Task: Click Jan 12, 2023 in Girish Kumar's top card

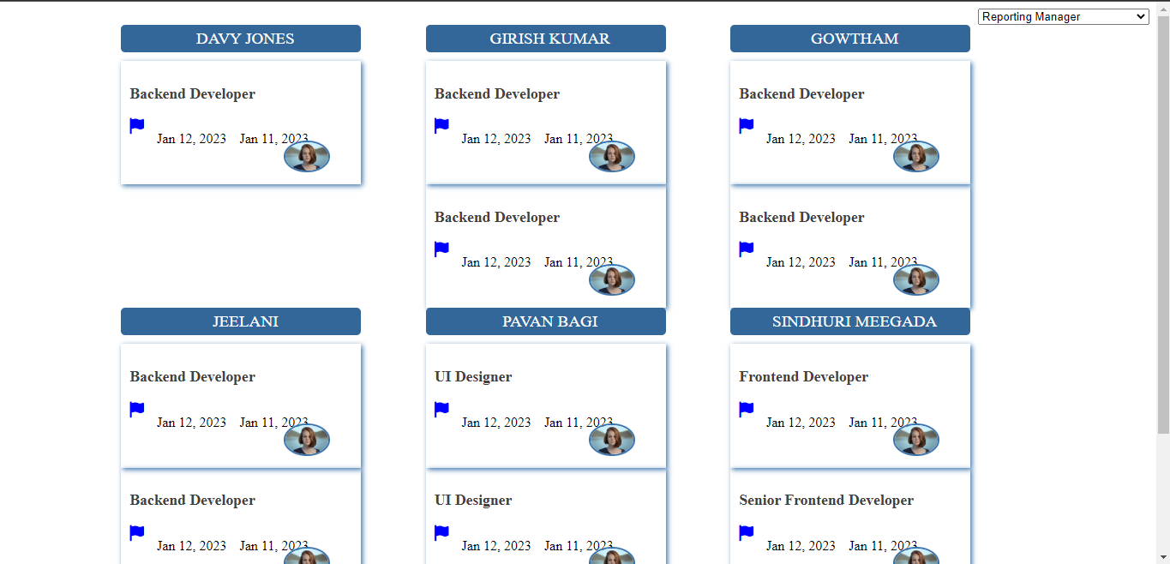Action: click(496, 139)
